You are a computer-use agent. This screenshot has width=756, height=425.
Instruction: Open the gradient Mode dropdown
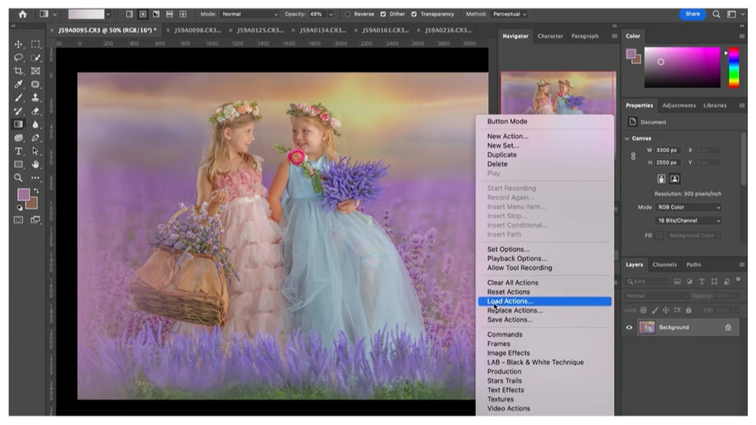pos(250,14)
